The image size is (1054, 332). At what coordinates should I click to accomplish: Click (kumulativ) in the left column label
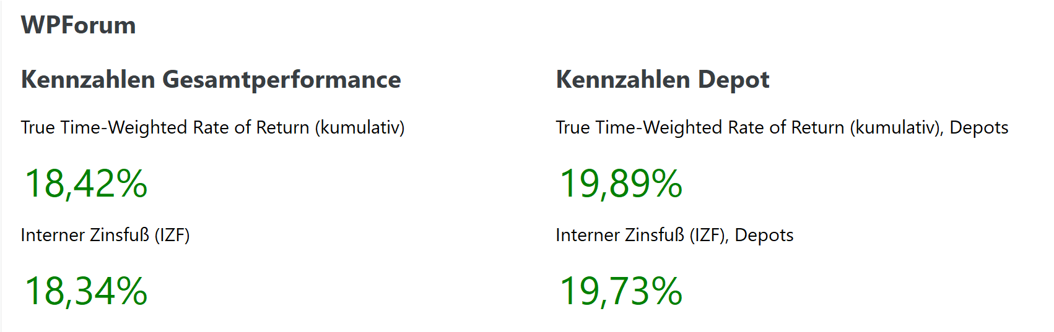pos(359,127)
